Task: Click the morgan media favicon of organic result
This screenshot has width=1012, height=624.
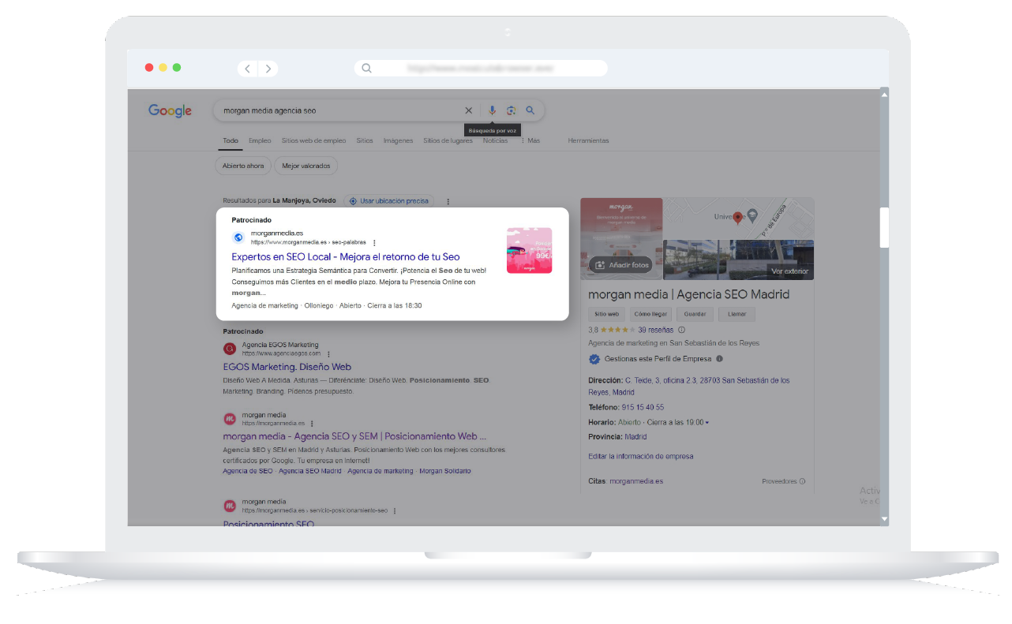Action: point(230,419)
